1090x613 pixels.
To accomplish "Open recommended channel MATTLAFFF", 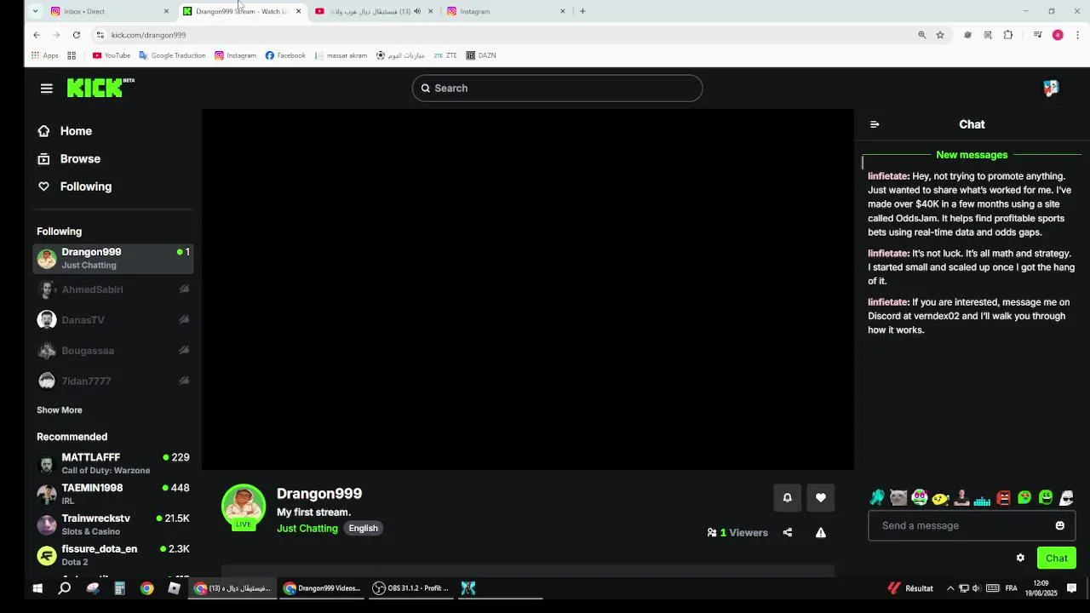I will [113, 464].
